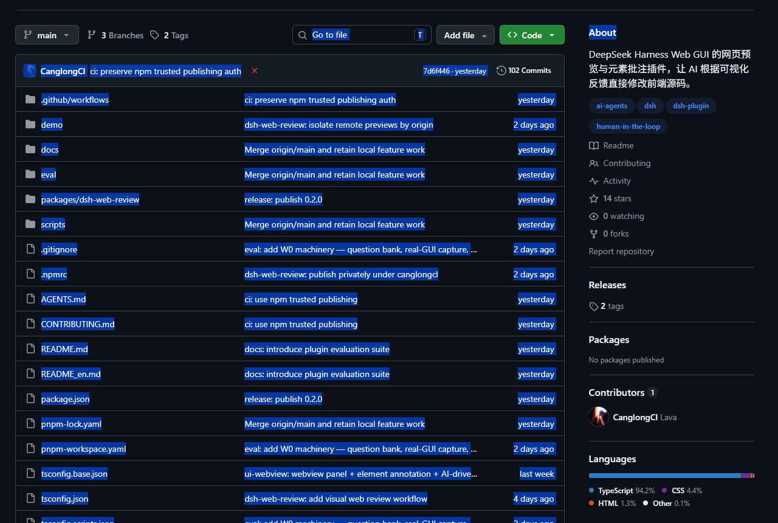
Task: Click the fork icon beside 0 forks
Action: pos(594,234)
